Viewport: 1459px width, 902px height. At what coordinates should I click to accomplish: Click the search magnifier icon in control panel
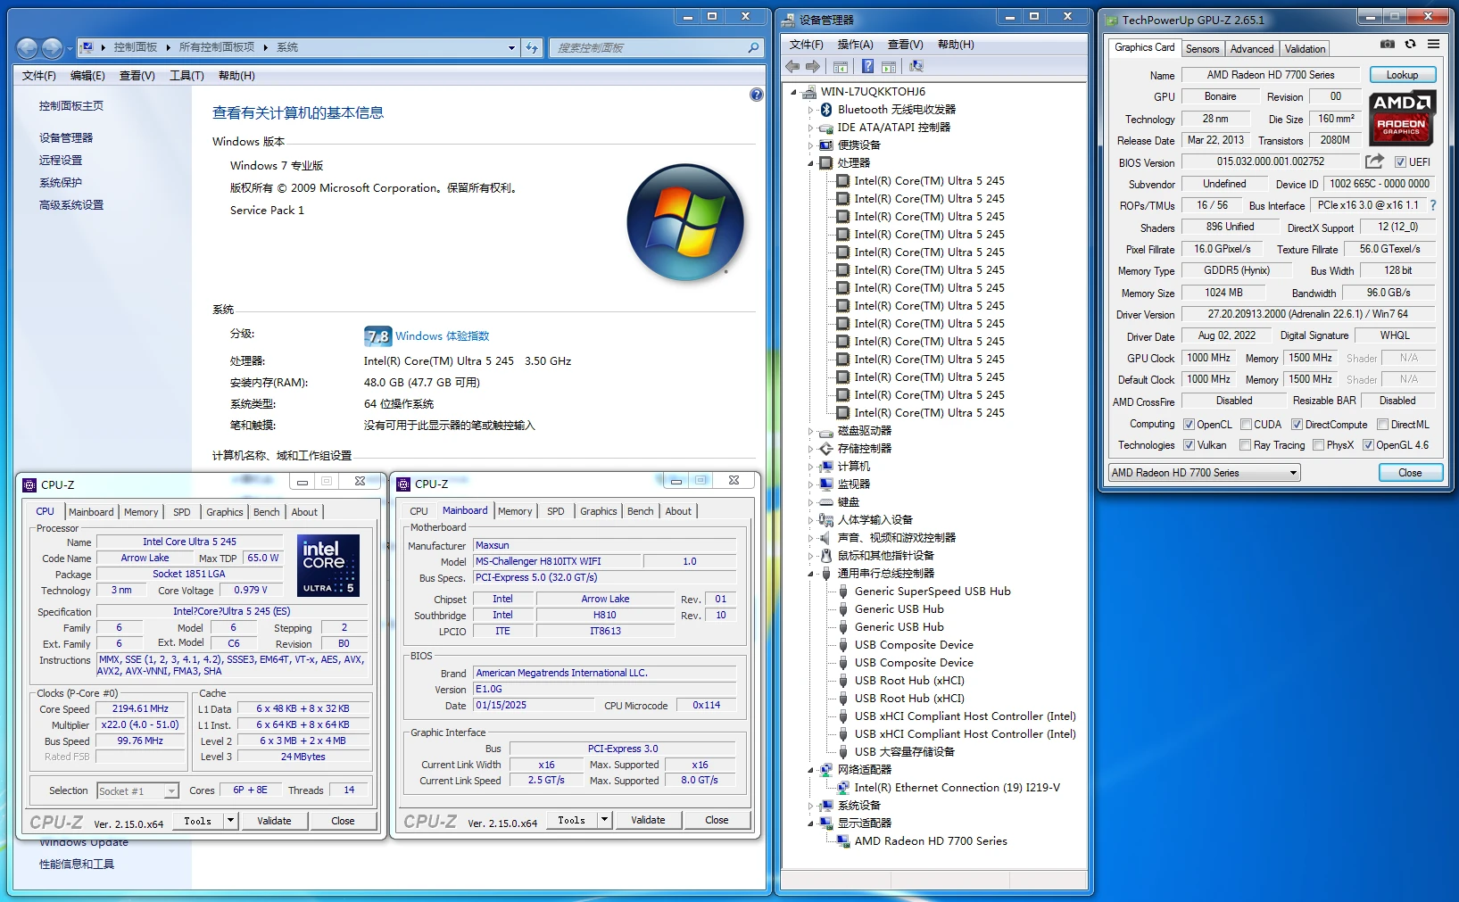point(753,48)
